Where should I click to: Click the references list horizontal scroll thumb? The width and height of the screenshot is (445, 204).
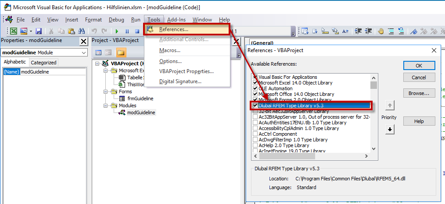(287, 156)
